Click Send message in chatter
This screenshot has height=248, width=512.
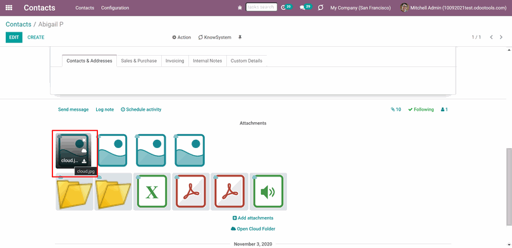coord(73,109)
